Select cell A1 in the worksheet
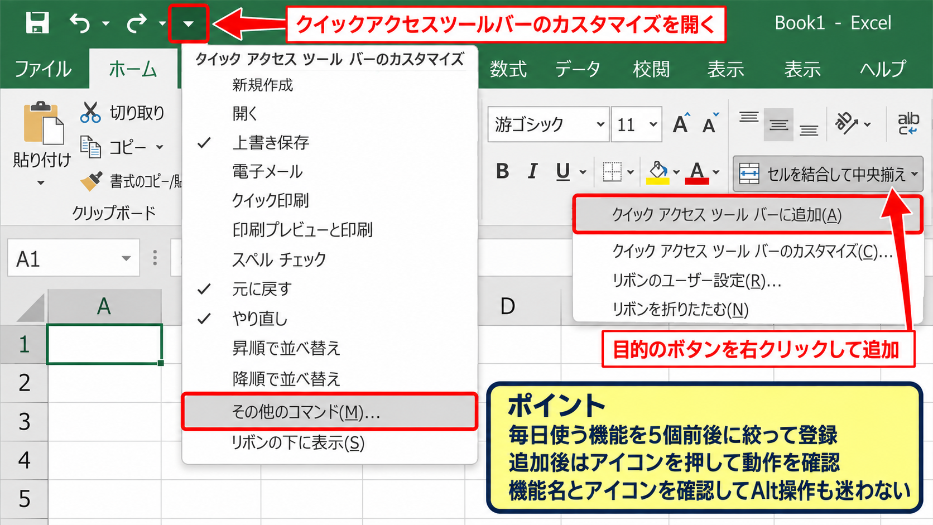The width and height of the screenshot is (933, 525). click(x=104, y=344)
